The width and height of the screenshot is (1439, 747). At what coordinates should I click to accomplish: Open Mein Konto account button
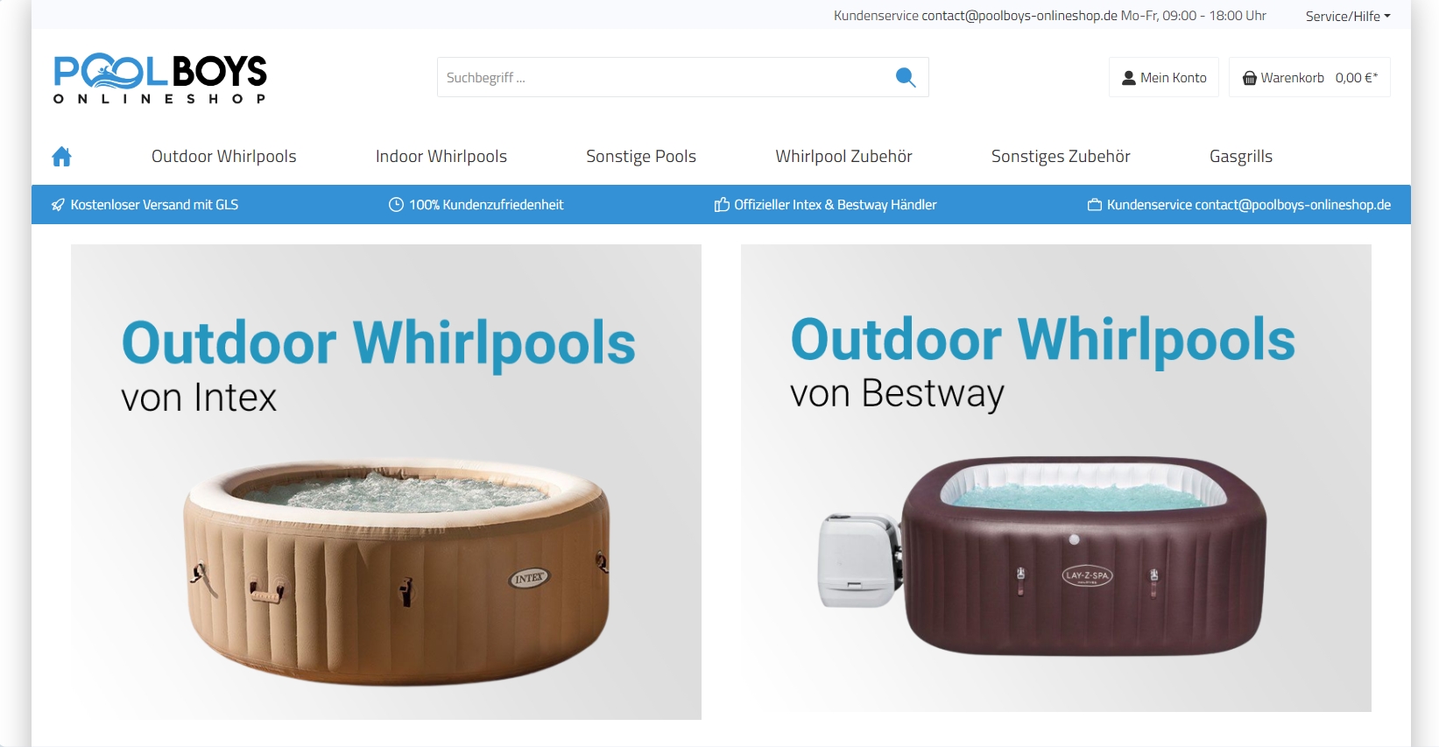pos(1164,78)
